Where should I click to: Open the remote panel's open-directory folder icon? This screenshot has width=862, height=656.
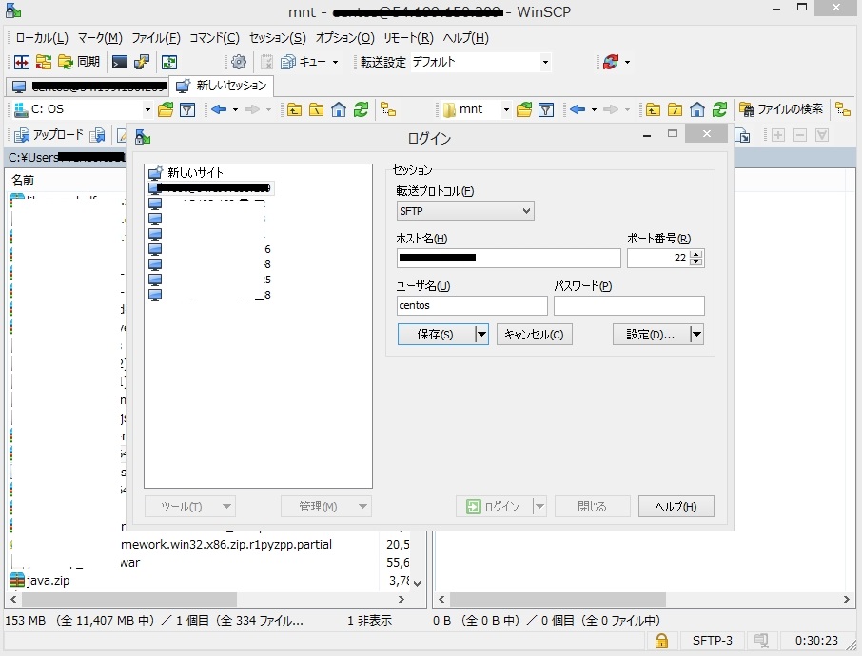524,110
